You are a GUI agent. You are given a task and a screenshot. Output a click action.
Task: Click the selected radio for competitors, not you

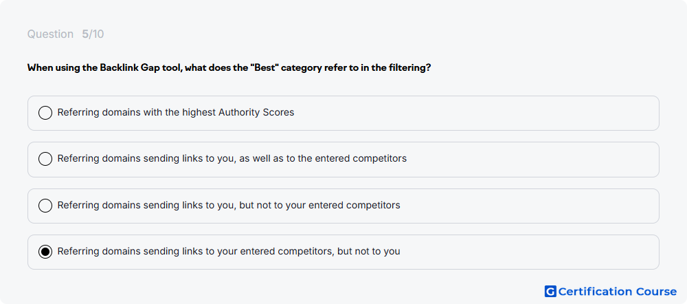point(45,252)
